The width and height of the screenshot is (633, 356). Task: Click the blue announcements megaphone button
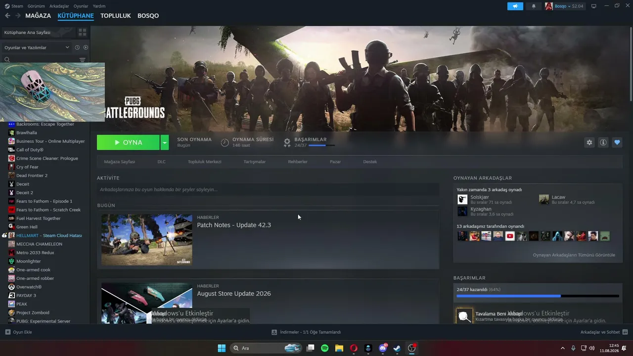tap(515, 6)
